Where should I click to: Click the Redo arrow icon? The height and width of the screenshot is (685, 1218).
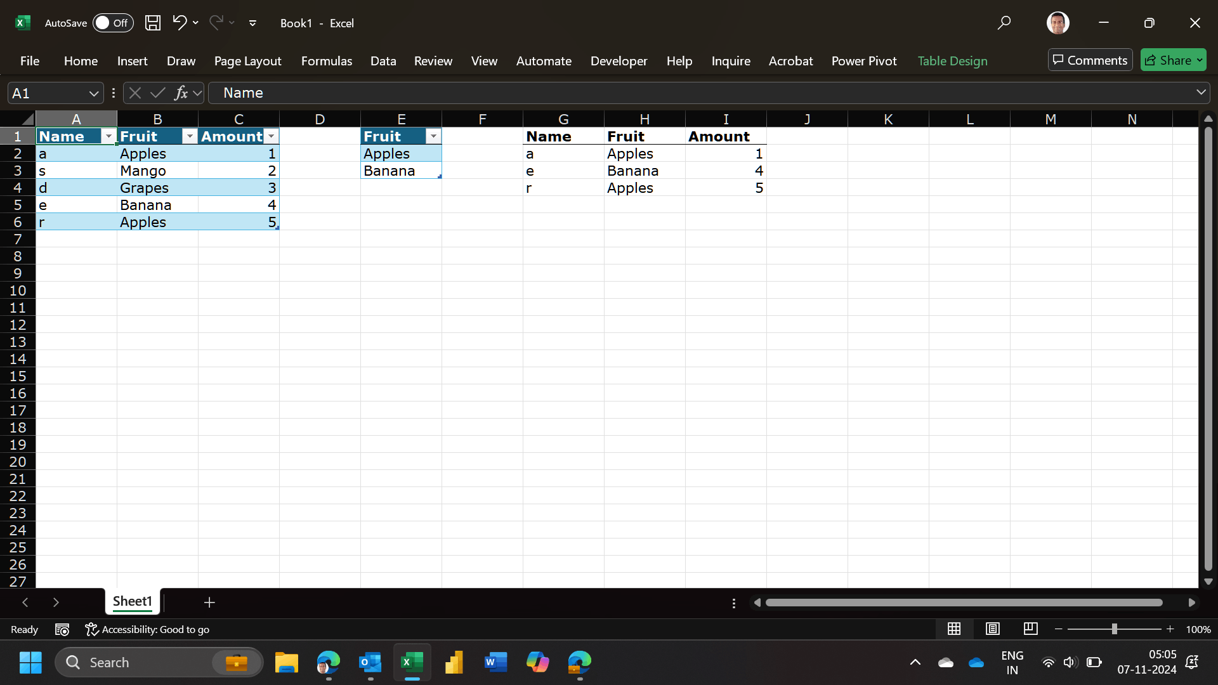[216, 23]
